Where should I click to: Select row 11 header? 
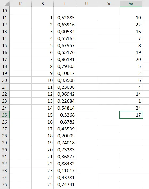tap(5, 18)
